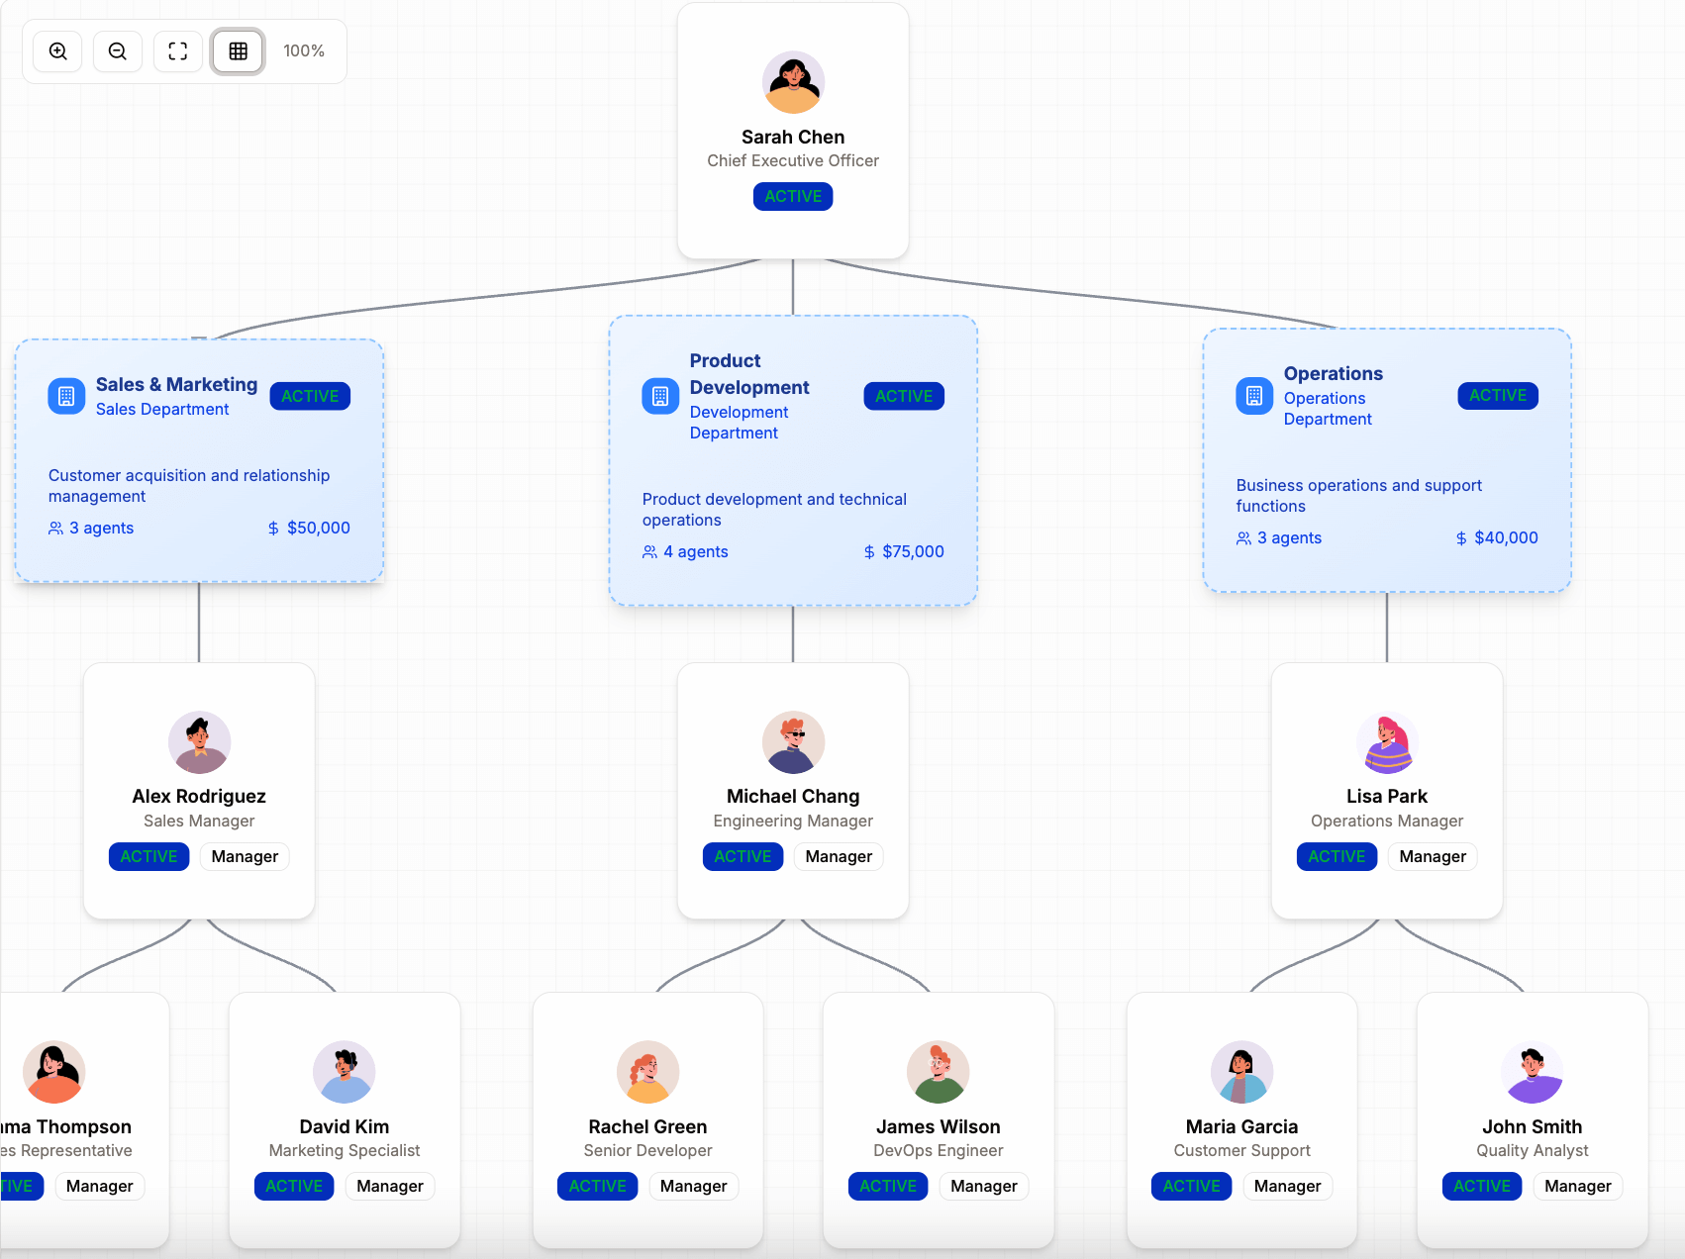Toggle Sarah Chen's ACTIVE status badge

792,196
